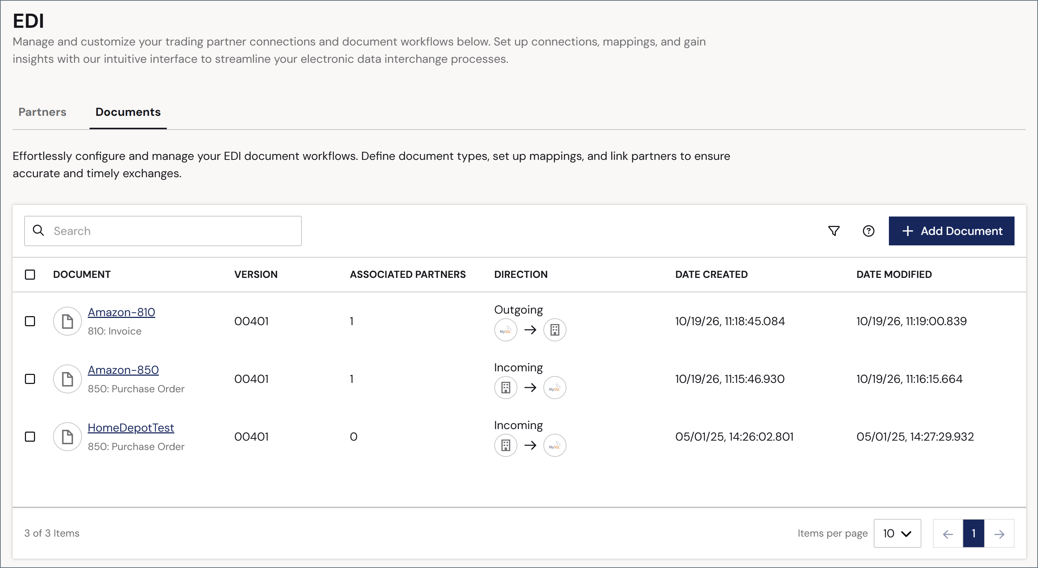Screen dimensions: 1038x568
Task: Click the date modified 10/19/26, 11:19:00.839
Action: [x=912, y=321]
